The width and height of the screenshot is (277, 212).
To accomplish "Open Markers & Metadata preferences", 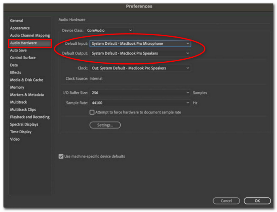I will (x=27, y=95).
